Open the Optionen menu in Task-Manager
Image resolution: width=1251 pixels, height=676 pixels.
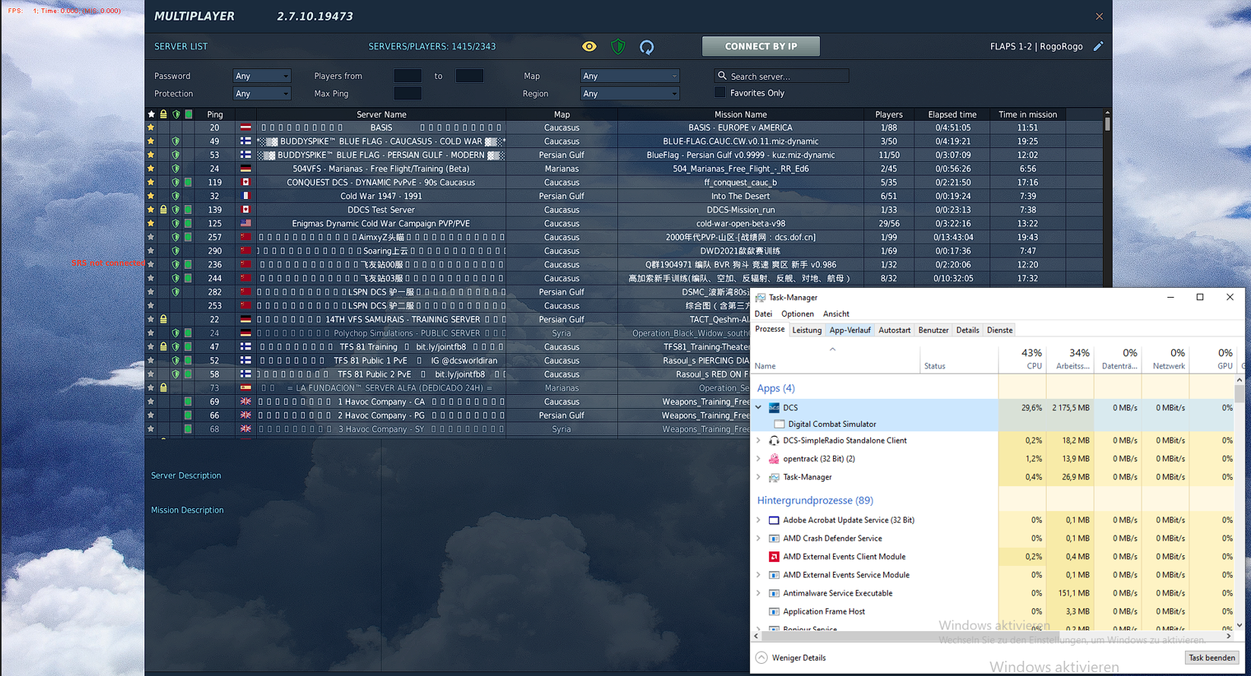797,314
